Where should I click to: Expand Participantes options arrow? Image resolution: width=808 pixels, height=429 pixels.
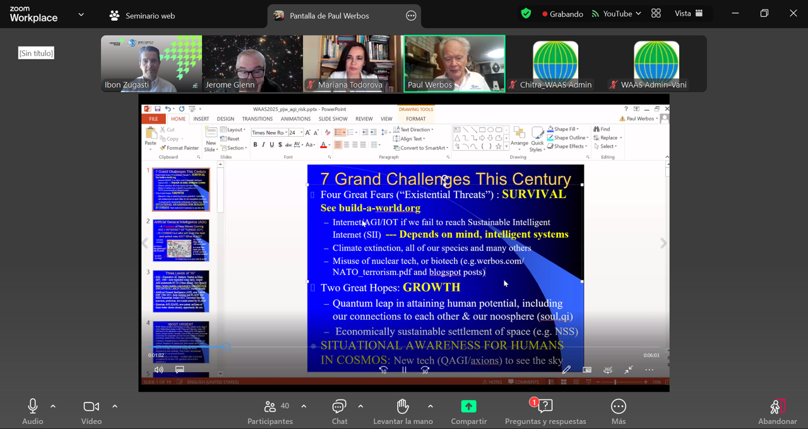pos(304,406)
